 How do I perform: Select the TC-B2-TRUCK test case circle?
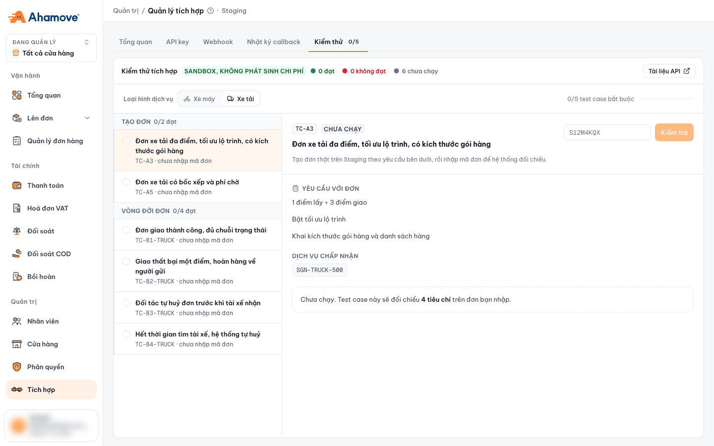pyautogui.click(x=126, y=261)
